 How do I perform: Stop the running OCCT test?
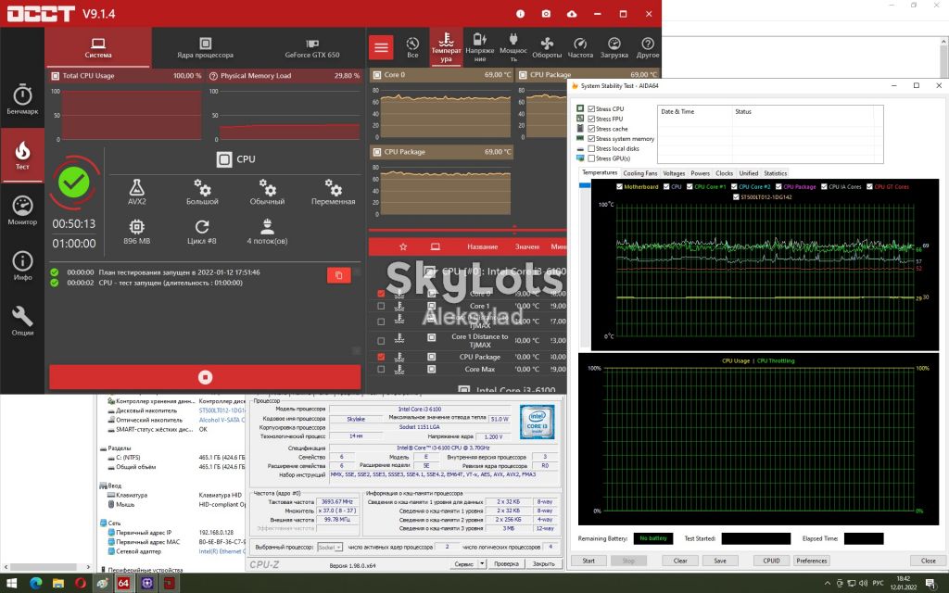tap(205, 377)
